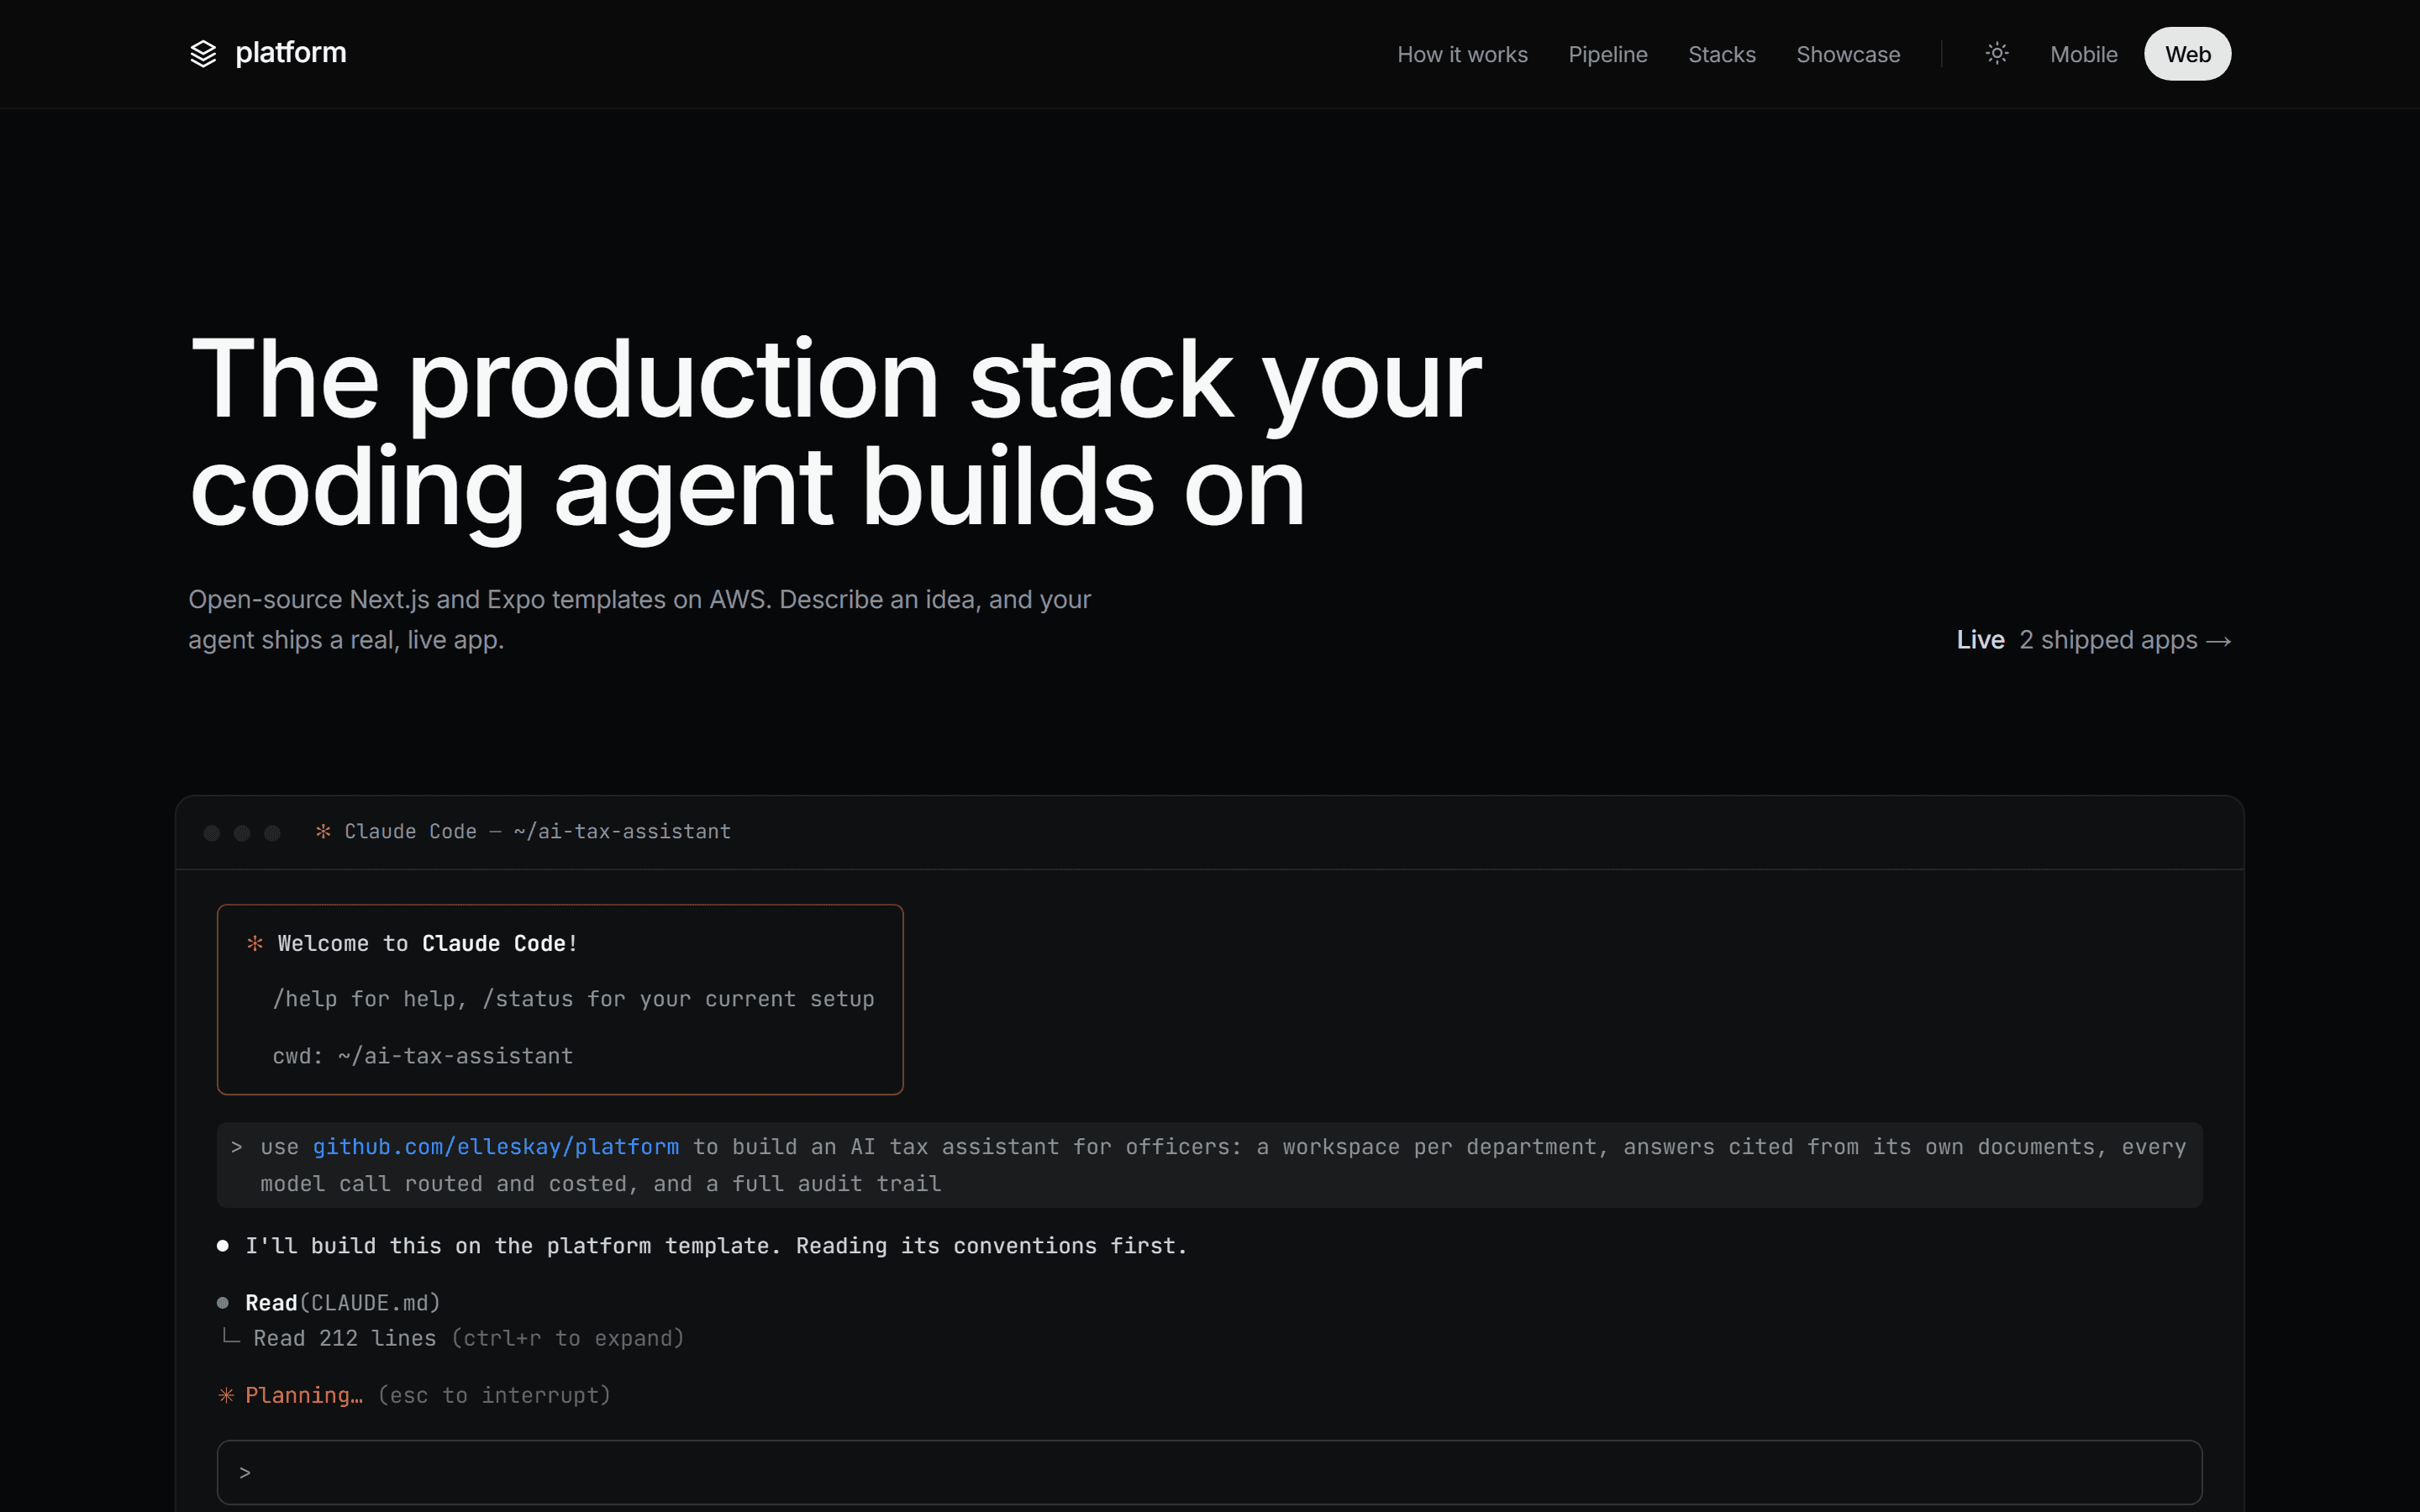This screenshot has height=1512, width=2420.
Task: Click the middle terminal window dot
Action: coord(242,833)
